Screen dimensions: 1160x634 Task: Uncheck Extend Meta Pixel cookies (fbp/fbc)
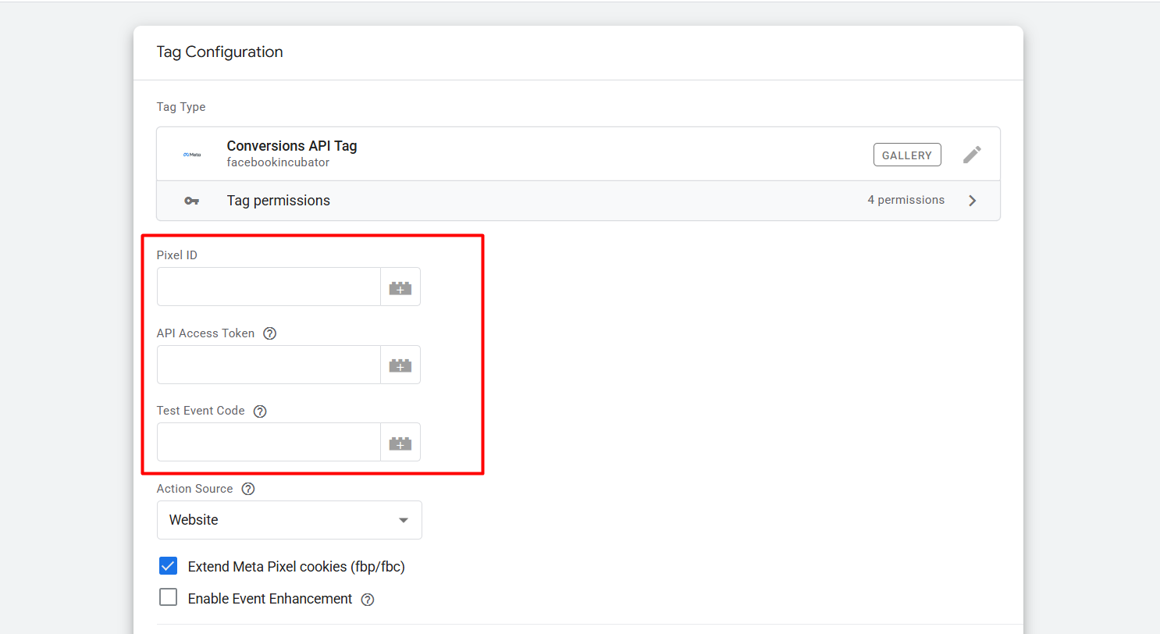(x=168, y=566)
